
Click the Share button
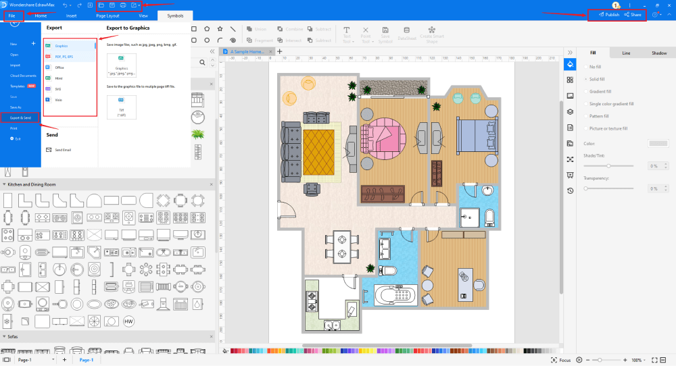coord(633,15)
